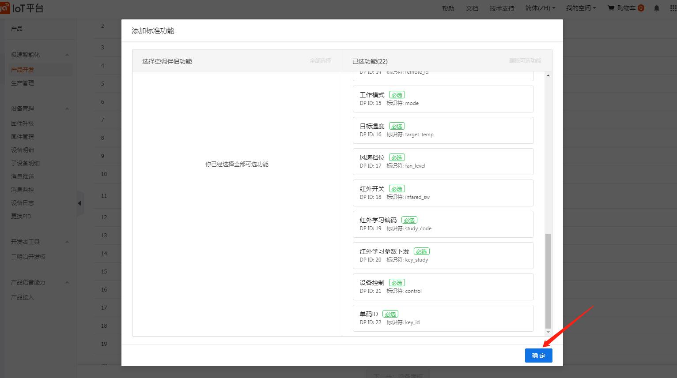Click row number 11 in background table
This screenshot has height=378, width=677.
[104, 196]
